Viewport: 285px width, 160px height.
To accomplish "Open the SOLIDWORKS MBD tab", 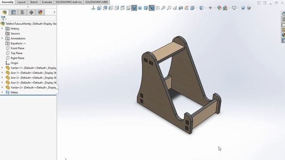I will (97, 2).
